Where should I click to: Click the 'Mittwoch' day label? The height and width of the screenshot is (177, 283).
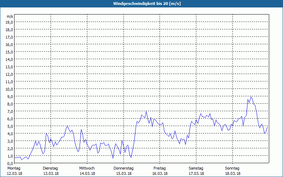87,169
